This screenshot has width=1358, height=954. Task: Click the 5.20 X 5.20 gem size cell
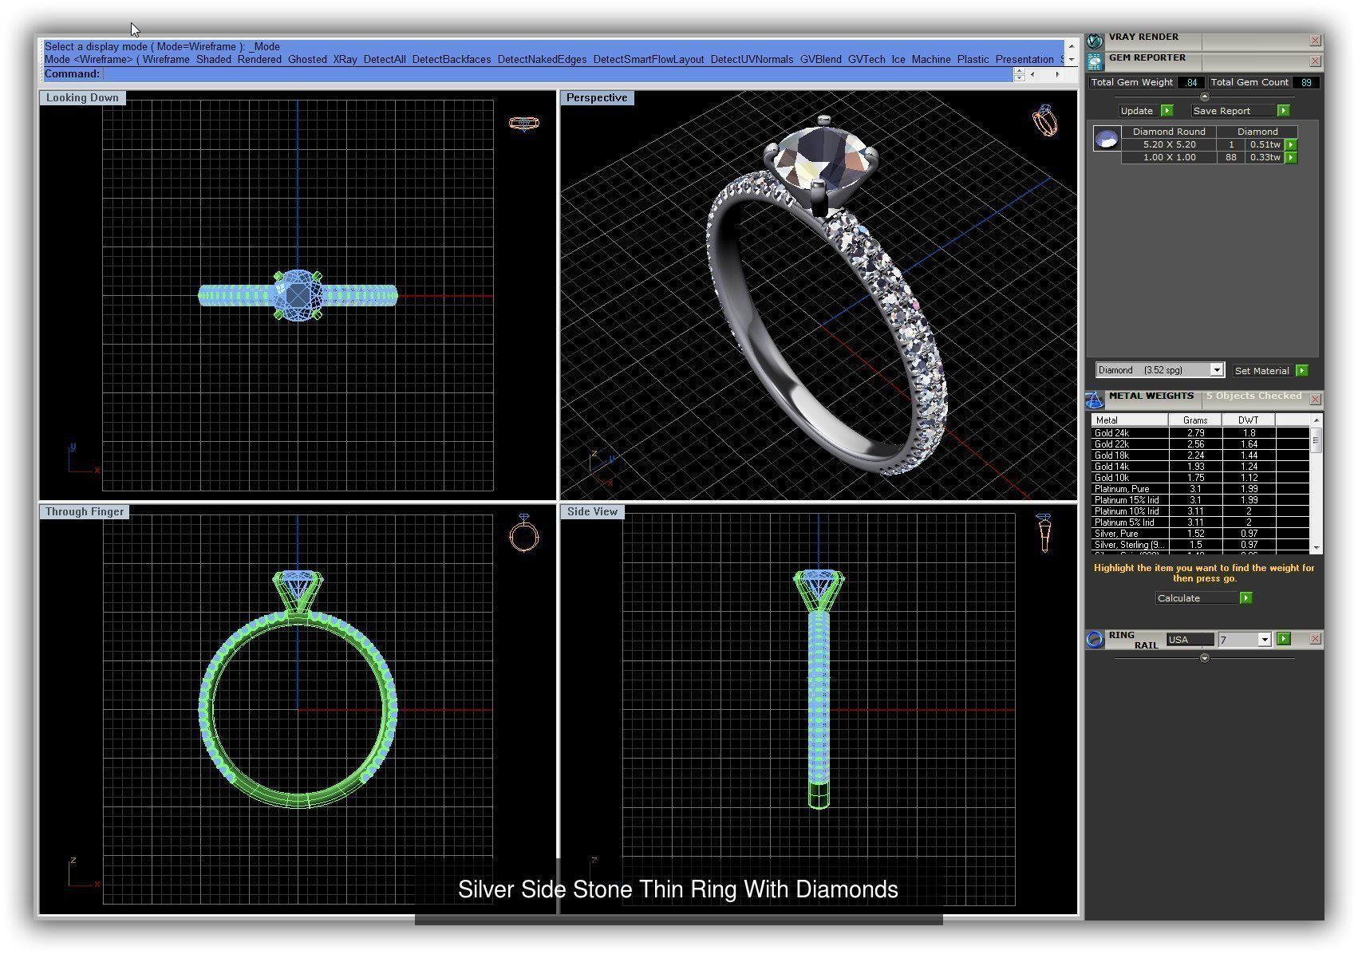pyautogui.click(x=1169, y=145)
